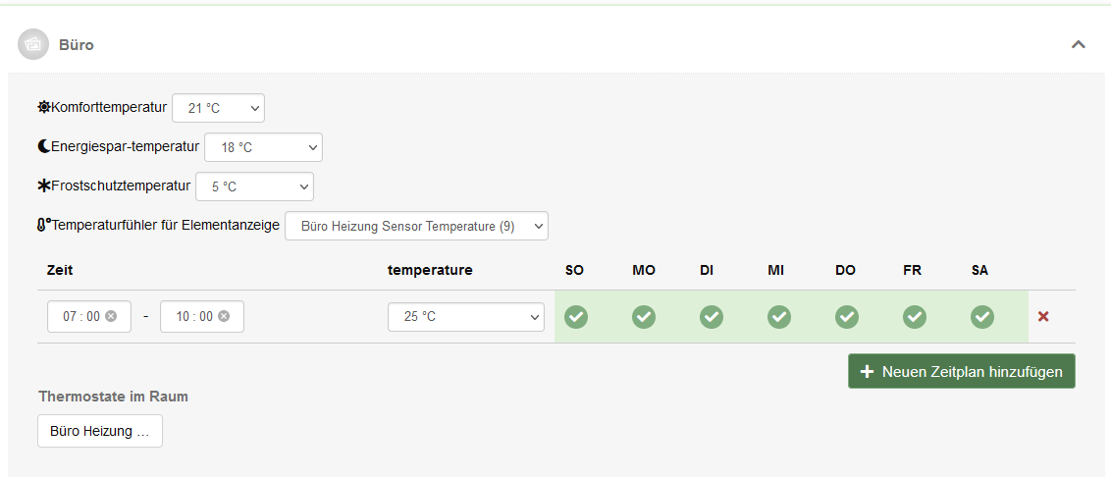Delete the schedule with red X
The width and height of the screenshot is (1111, 478).
tap(1043, 317)
